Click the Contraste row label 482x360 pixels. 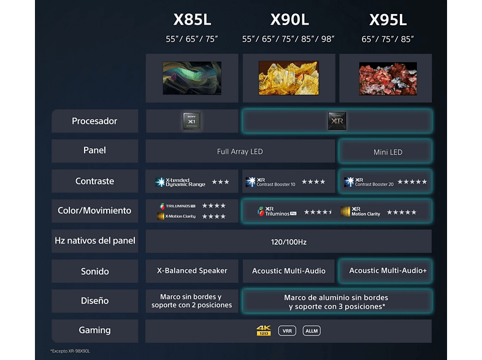point(94,181)
